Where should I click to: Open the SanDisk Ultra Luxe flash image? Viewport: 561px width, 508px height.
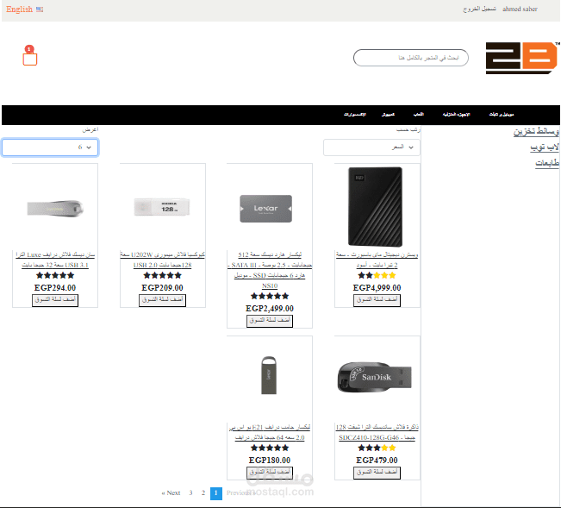click(x=55, y=208)
